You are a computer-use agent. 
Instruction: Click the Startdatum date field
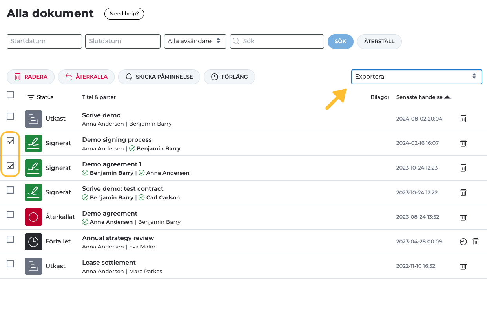point(44,41)
